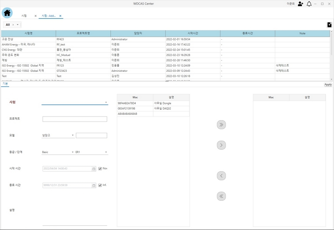
Task: Open the calendar picker for 종료 시간
Action: pos(94,185)
